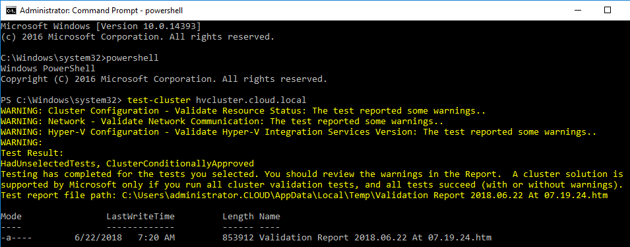Click 'HadUnselectedTests, ClusterConditionallyApproved' result text
This screenshot has width=630, height=247.
127,164
